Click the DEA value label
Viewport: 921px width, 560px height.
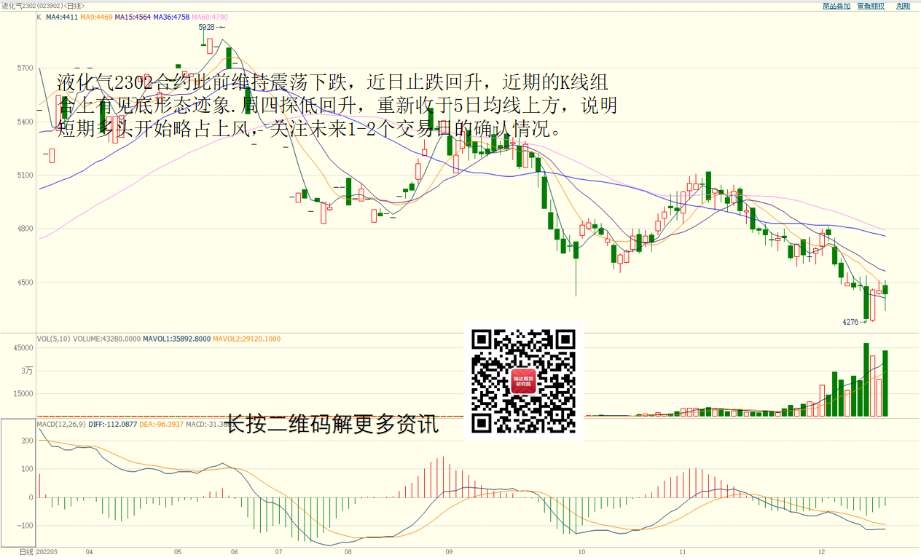click(161, 424)
